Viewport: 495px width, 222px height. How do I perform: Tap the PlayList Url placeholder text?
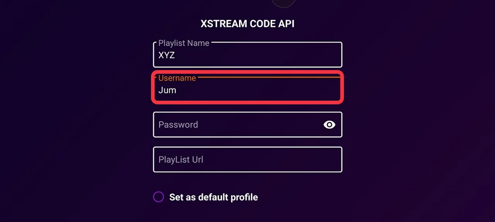coord(181,159)
